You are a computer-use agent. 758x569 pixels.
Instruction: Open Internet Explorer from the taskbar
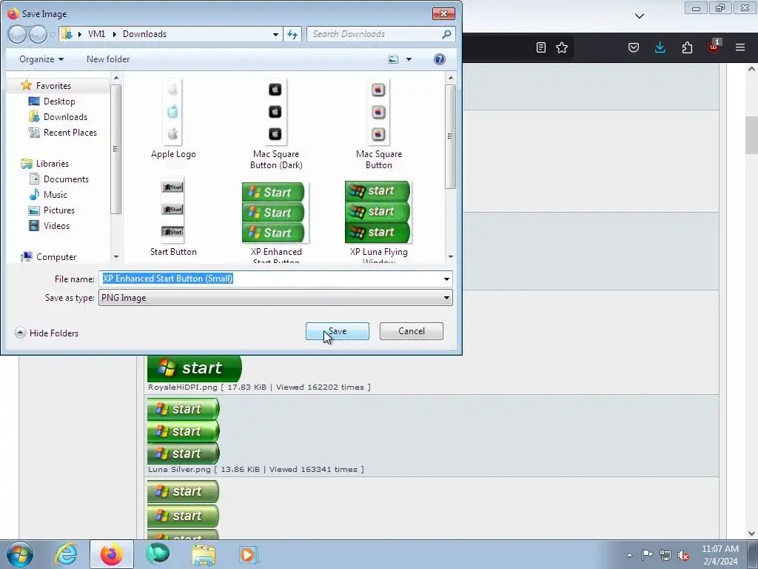[66, 554]
